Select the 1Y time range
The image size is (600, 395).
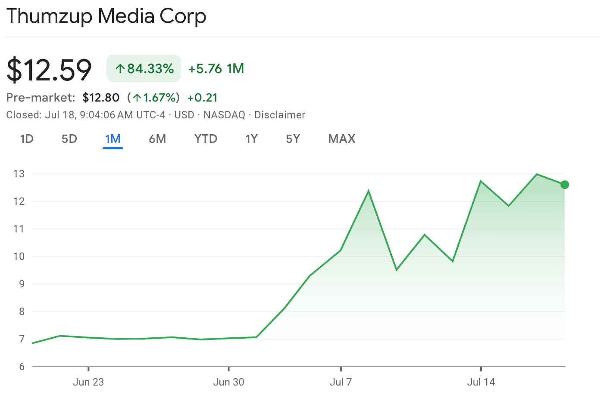point(251,139)
